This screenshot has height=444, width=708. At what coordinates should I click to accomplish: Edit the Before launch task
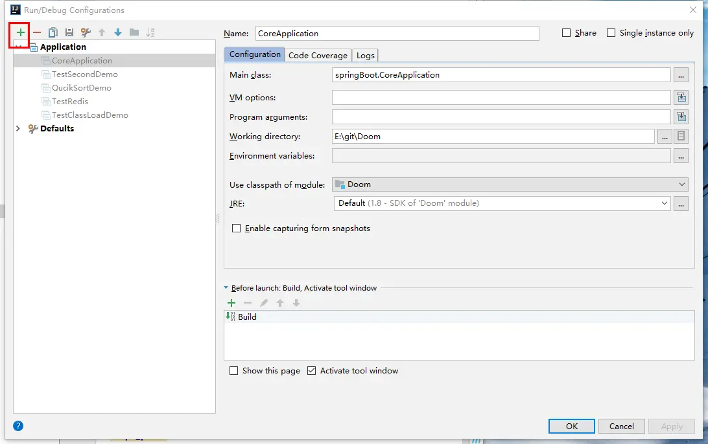(x=264, y=303)
